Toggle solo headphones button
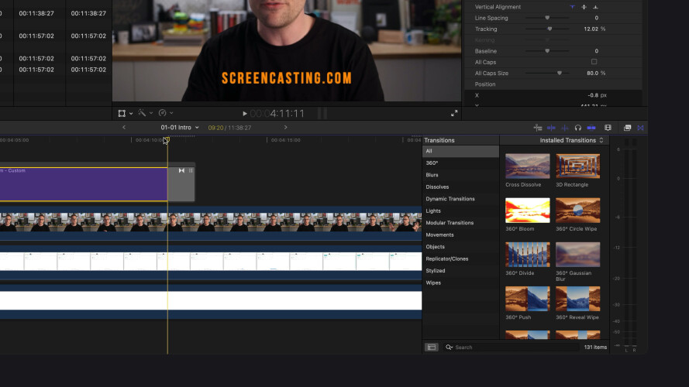 click(x=578, y=128)
